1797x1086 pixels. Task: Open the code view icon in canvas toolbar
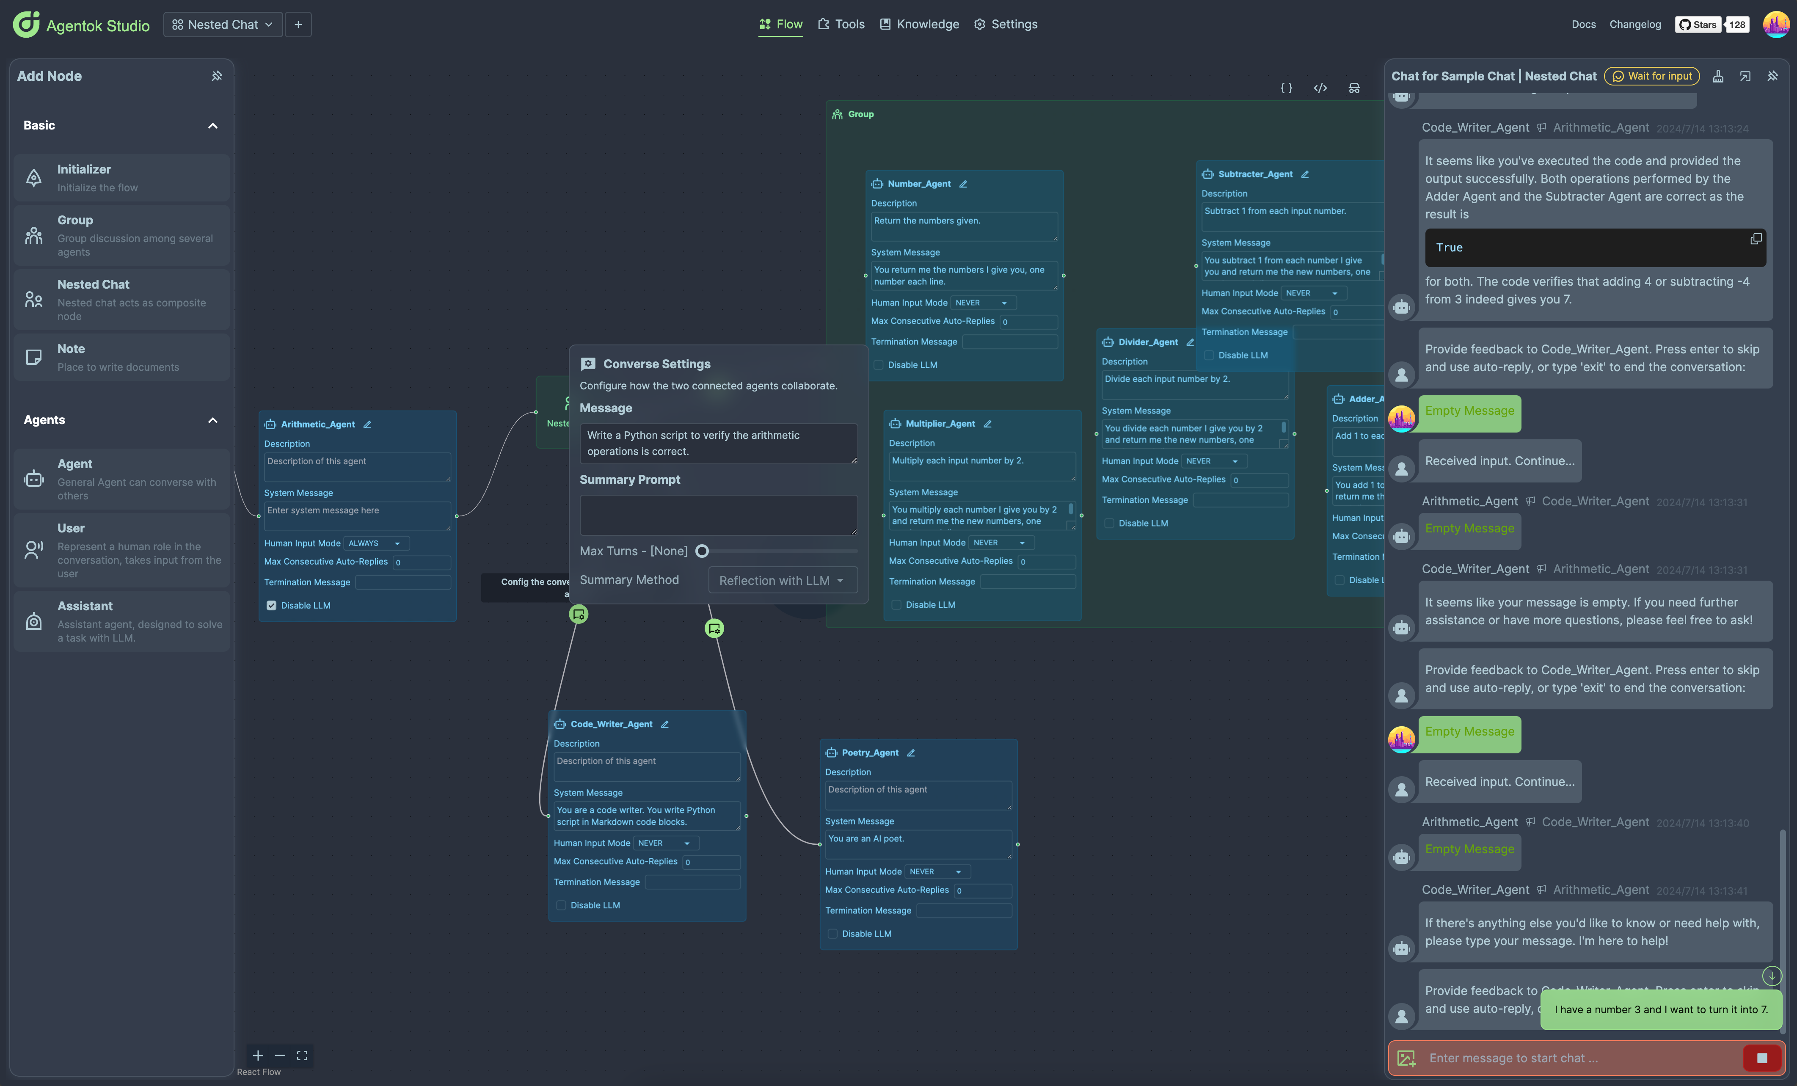pyautogui.click(x=1320, y=88)
